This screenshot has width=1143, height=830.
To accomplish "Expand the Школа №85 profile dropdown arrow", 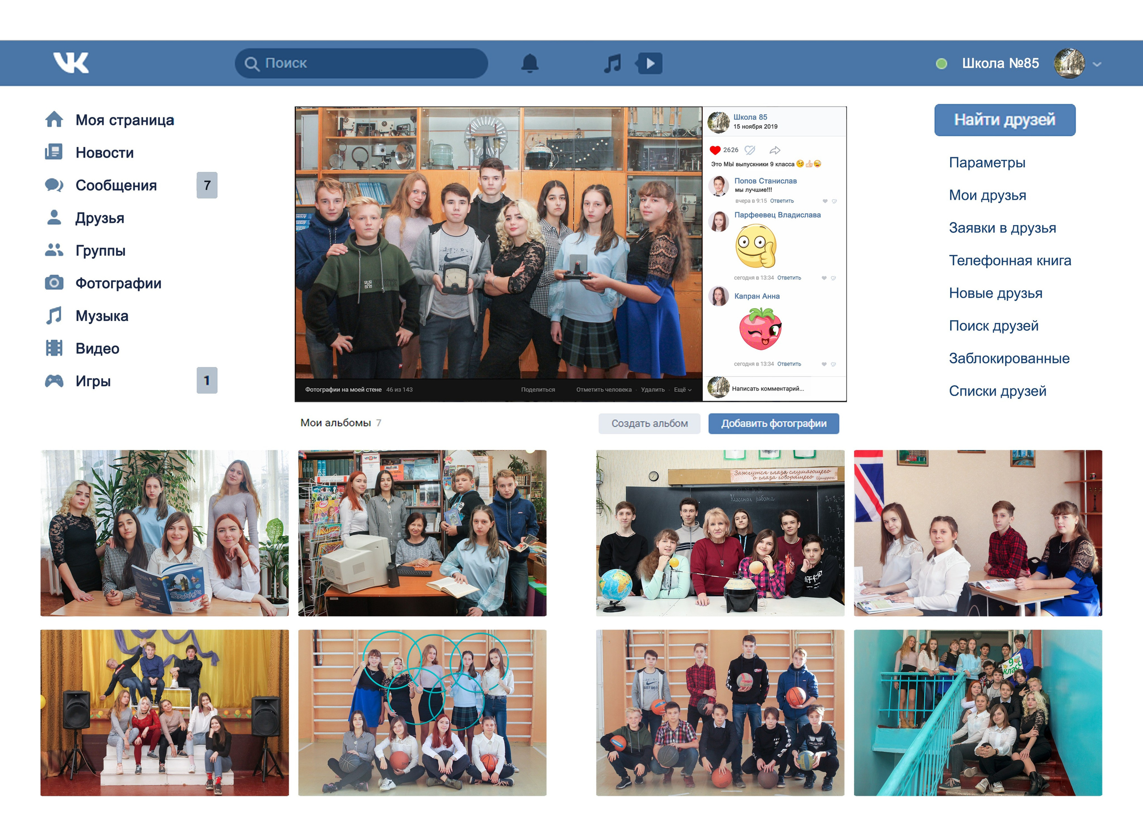I will point(1097,64).
